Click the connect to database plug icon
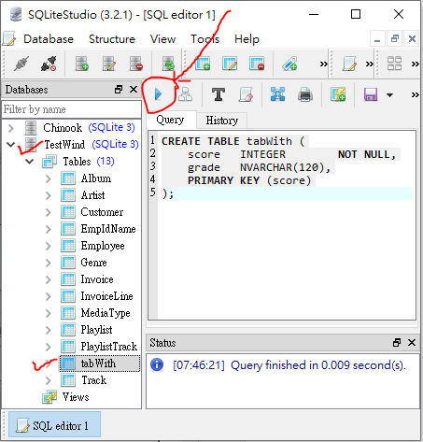The image size is (423, 442). click(21, 64)
